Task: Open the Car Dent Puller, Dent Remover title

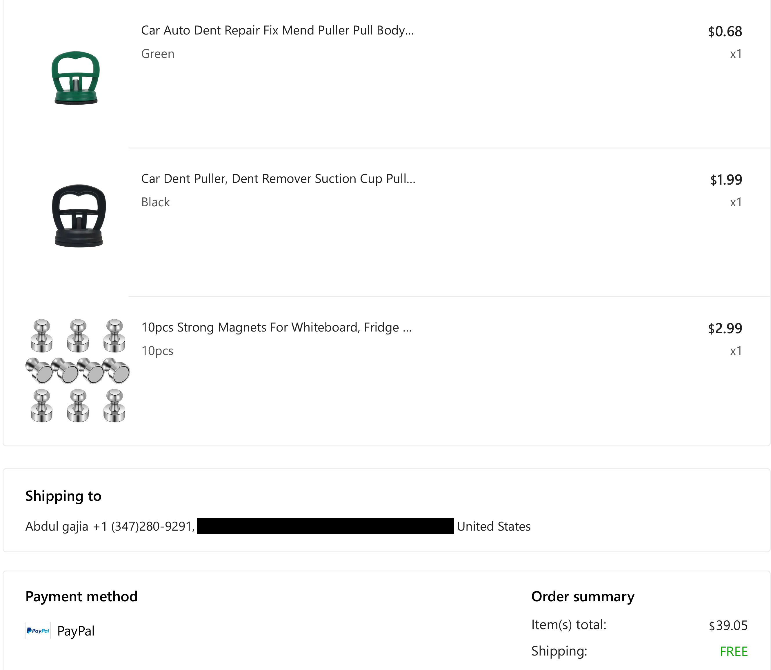Action: tap(278, 179)
